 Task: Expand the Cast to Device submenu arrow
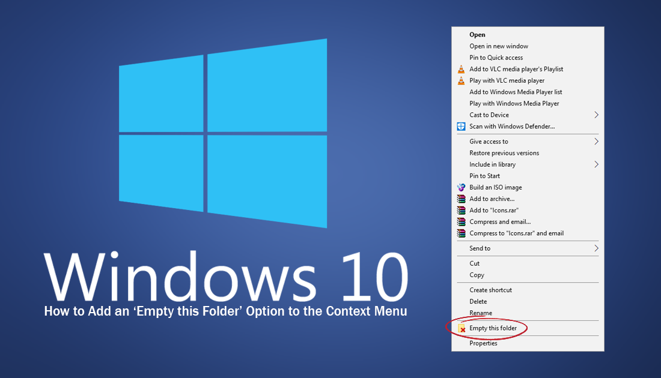pyautogui.click(x=596, y=115)
